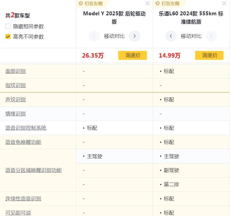Screen dimensions: 230x216
Task: Click 标配 in 可见即可说 row
Action: pos(169,213)
